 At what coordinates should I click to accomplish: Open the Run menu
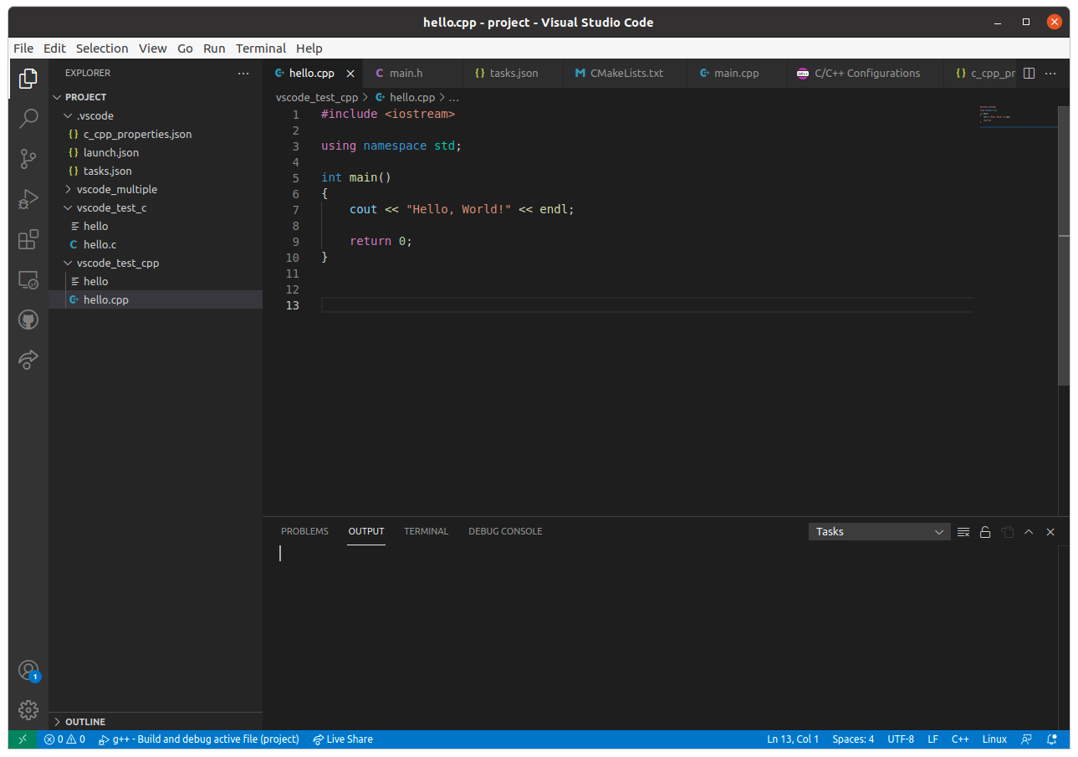click(x=214, y=49)
